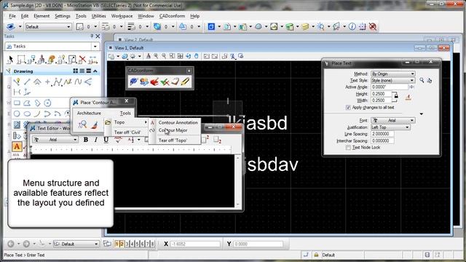Open the Tasks dropdown in the Tasks panel
Image resolution: width=466 pixels, height=262 pixels.
coord(95,47)
